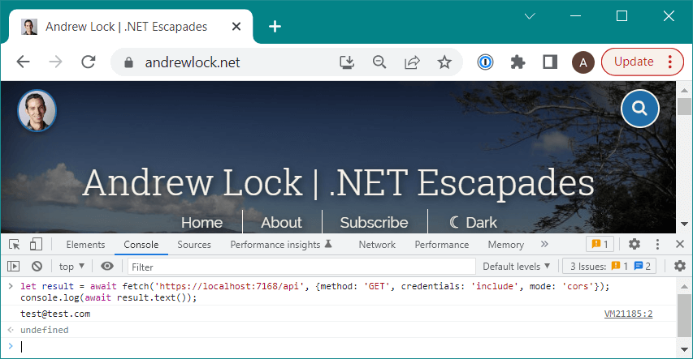Close the DevTools panel
The width and height of the screenshot is (693, 359).
click(680, 244)
